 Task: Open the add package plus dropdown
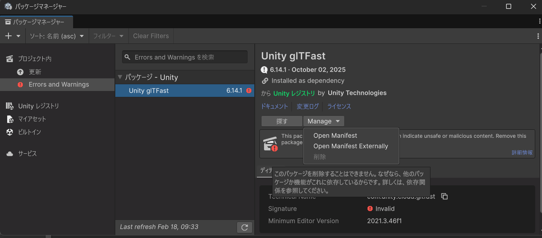pyautogui.click(x=13, y=36)
